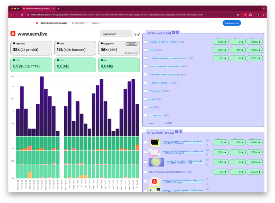Click the pink window preview thumbnail
The height and width of the screenshot is (203, 275).
coord(154,152)
